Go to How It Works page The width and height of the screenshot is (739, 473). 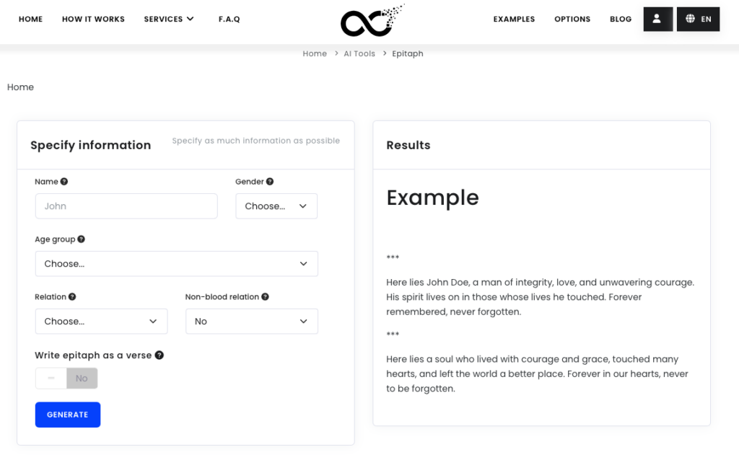93,19
